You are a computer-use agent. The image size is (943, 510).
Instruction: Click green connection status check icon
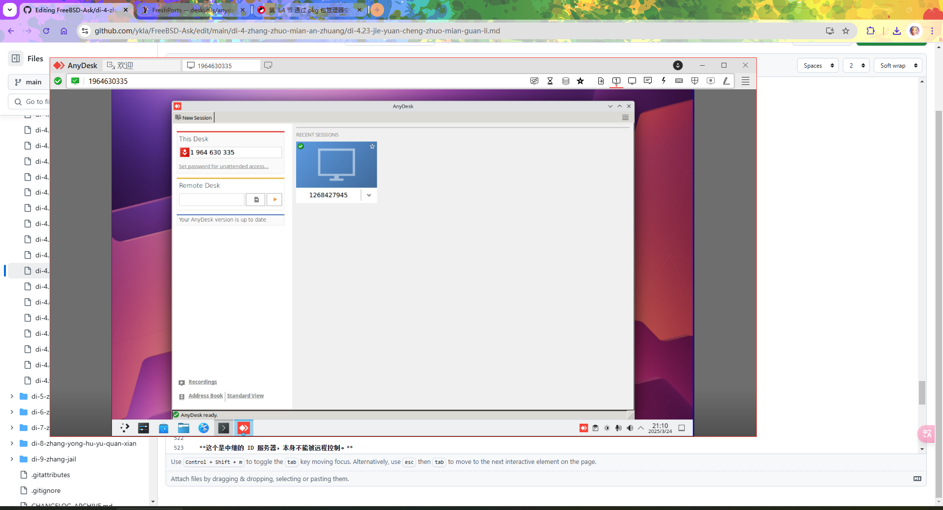58,81
